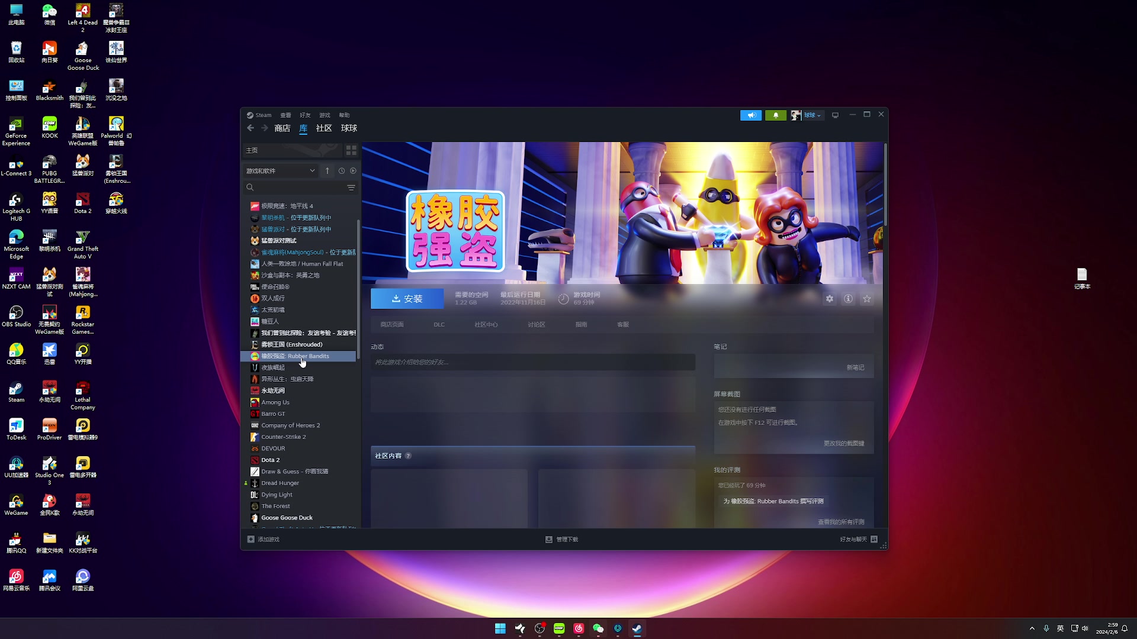This screenshot has height=639, width=1137.
Task: Show game info icon
Action: 849,299
